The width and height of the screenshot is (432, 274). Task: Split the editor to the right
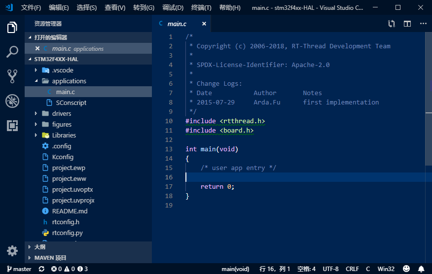click(407, 24)
